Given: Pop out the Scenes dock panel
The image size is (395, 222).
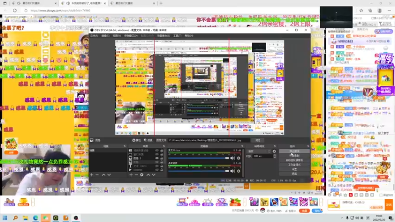Looking at the screenshot, I should tap(124, 146).
